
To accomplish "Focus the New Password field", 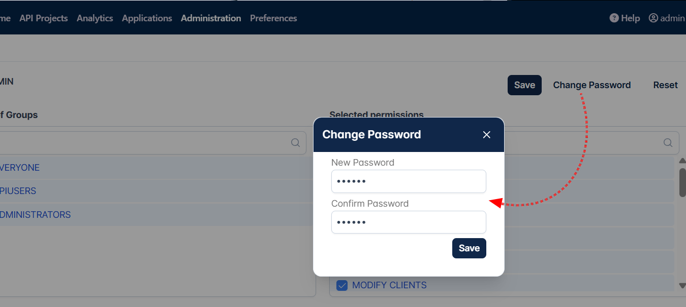I will [409, 181].
